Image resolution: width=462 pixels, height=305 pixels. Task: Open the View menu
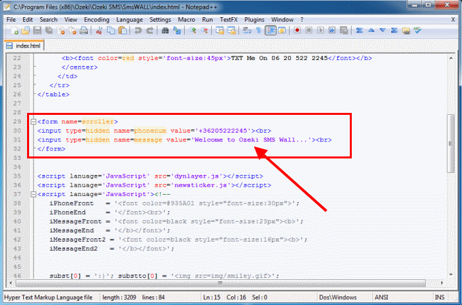[x=71, y=20]
